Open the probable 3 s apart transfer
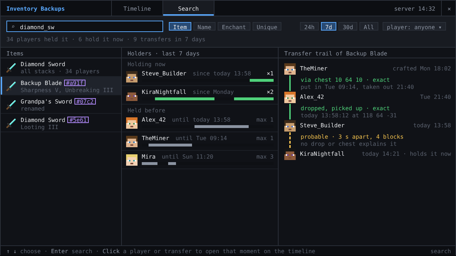The height and width of the screenshot is (256, 456). 352,137
